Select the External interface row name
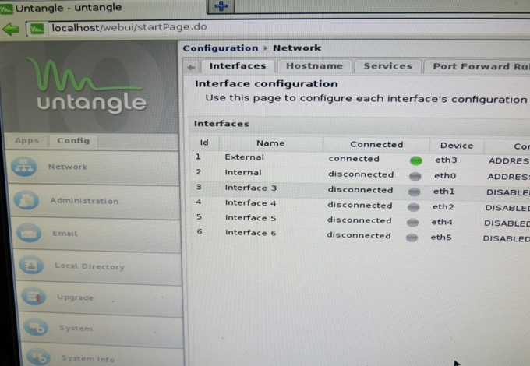This screenshot has height=366, width=530. tap(245, 157)
